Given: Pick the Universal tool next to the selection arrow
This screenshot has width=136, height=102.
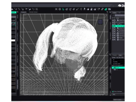Looking at the screenshot, I should (x=67, y=9).
